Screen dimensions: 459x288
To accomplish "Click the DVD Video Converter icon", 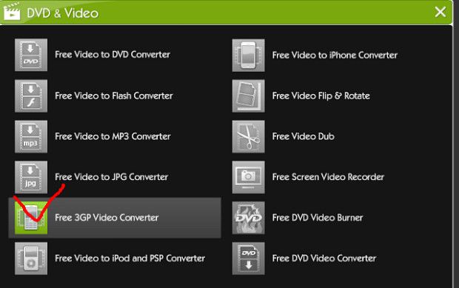I will tap(249, 258).
